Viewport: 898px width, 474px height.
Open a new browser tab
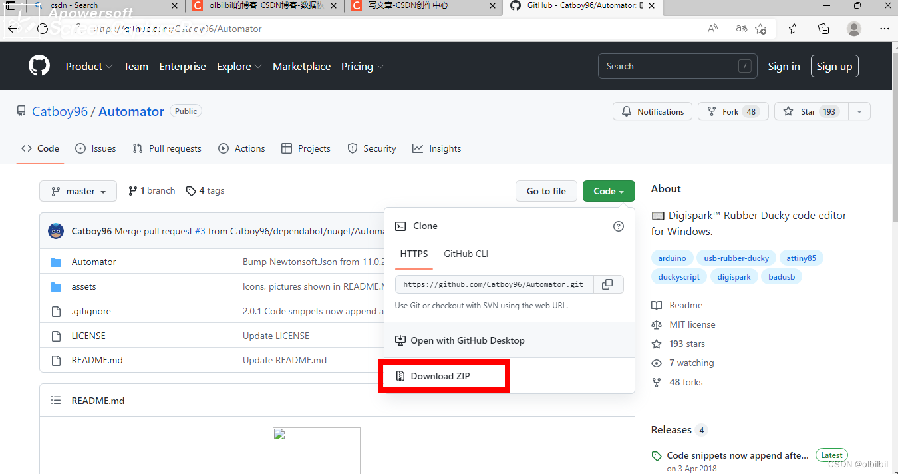click(x=674, y=6)
